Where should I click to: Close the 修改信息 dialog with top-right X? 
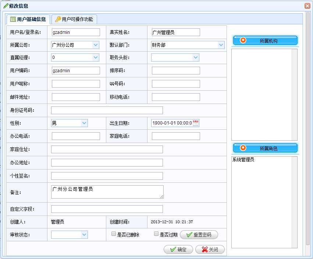pyautogui.click(x=307, y=6)
